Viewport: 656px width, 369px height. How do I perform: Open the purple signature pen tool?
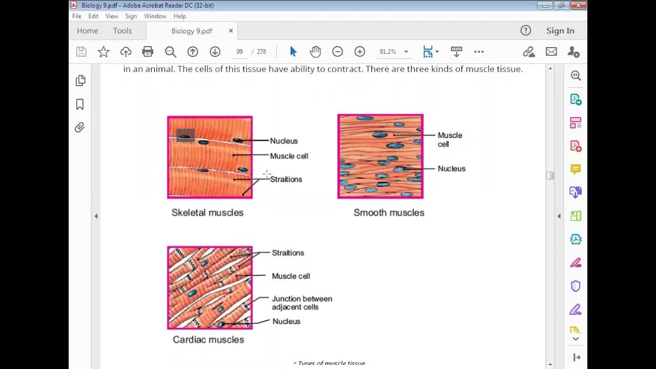tap(576, 310)
